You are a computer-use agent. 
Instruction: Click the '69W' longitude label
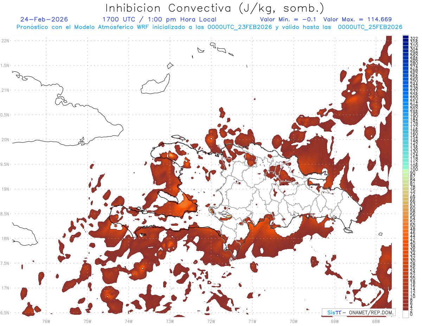click(x=335, y=321)
